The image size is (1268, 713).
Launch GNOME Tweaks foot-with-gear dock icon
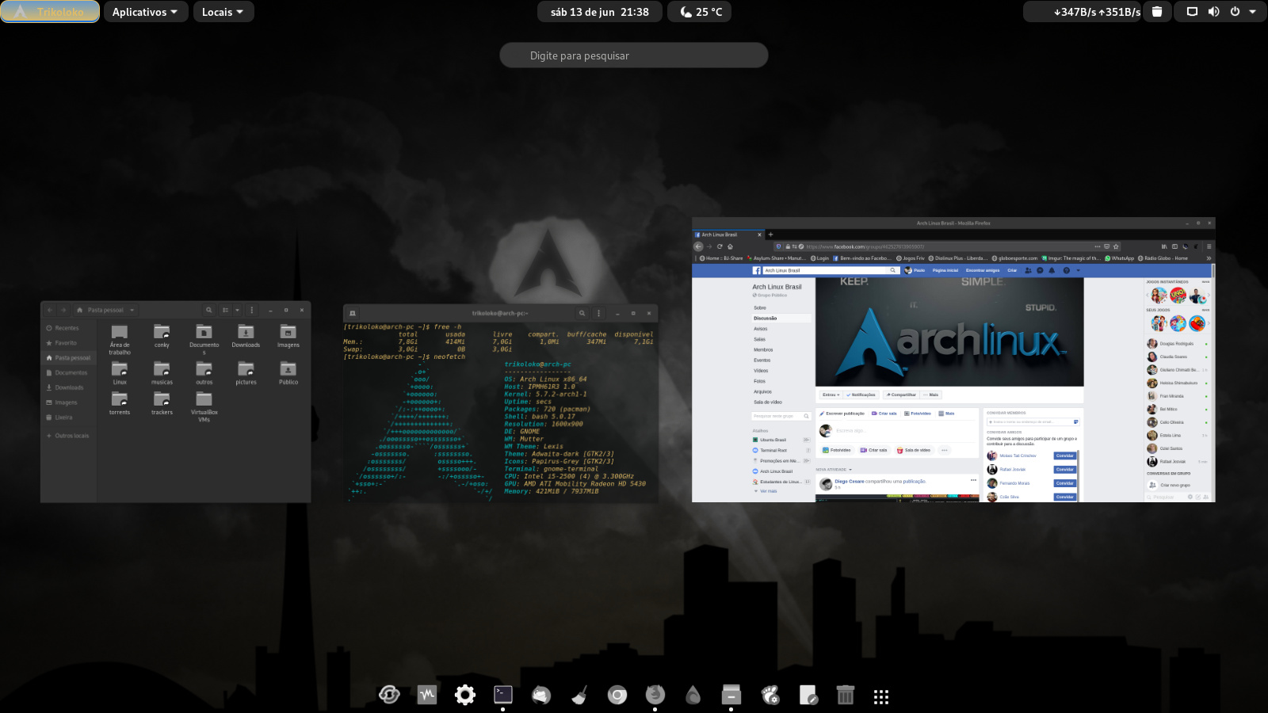click(x=770, y=696)
